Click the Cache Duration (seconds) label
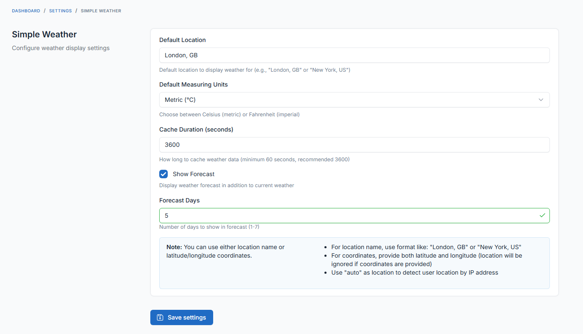The width and height of the screenshot is (583, 334). tap(196, 129)
